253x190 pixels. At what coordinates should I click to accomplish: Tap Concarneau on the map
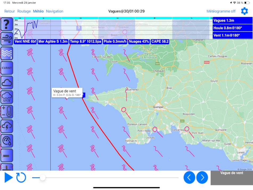click(178, 130)
